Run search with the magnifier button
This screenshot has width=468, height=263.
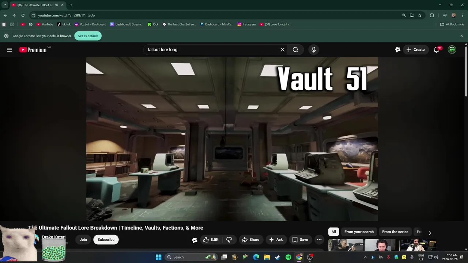point(295,50)
